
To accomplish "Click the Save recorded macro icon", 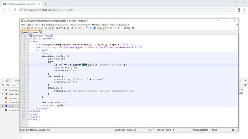I will coord(129,28).
